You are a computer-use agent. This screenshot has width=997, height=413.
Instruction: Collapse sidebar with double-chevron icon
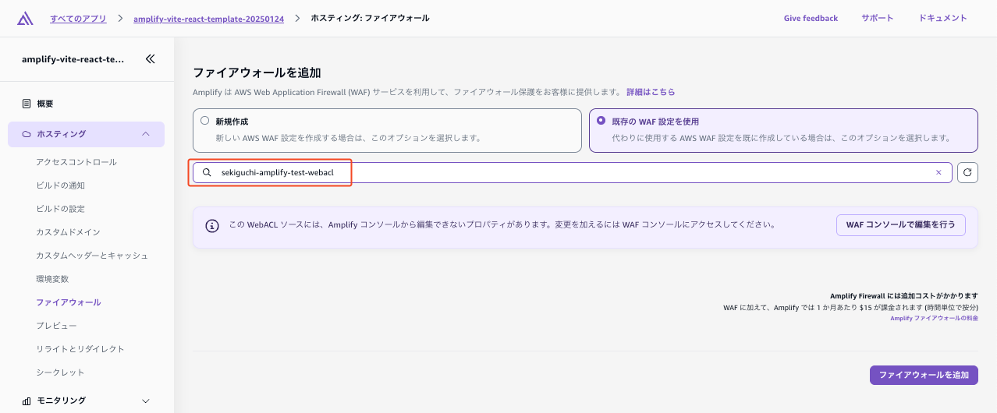coord(150,58)
